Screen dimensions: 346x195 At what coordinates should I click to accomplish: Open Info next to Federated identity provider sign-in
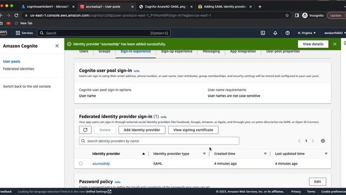tap(163, 117)
